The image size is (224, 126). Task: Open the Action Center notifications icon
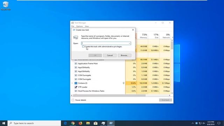[219, 123]
